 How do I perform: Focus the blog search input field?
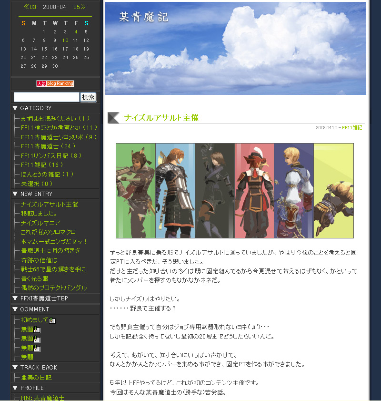47,97
